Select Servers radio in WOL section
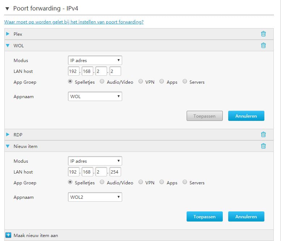281x241 pixels. click(x=185, y=81)
